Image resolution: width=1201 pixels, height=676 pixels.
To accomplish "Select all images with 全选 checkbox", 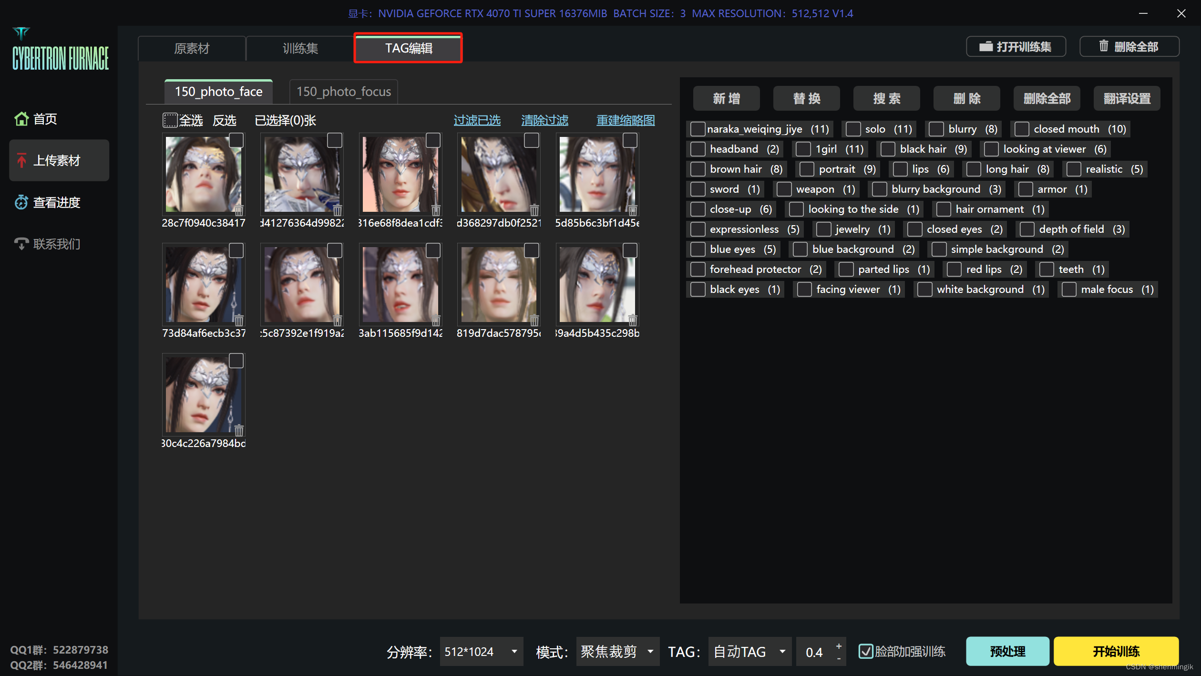I will (x=170, y=120).
